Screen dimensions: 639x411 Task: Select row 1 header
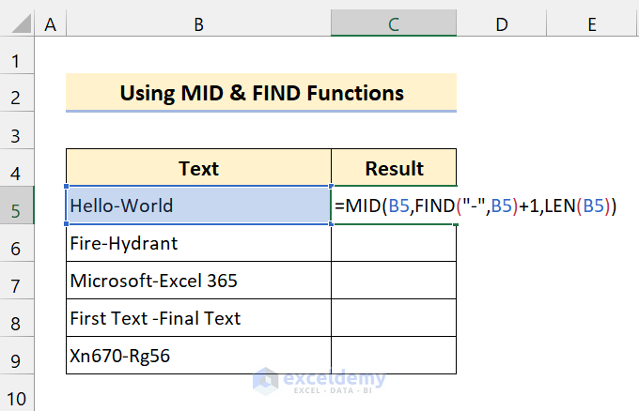[x=16, y=61]
